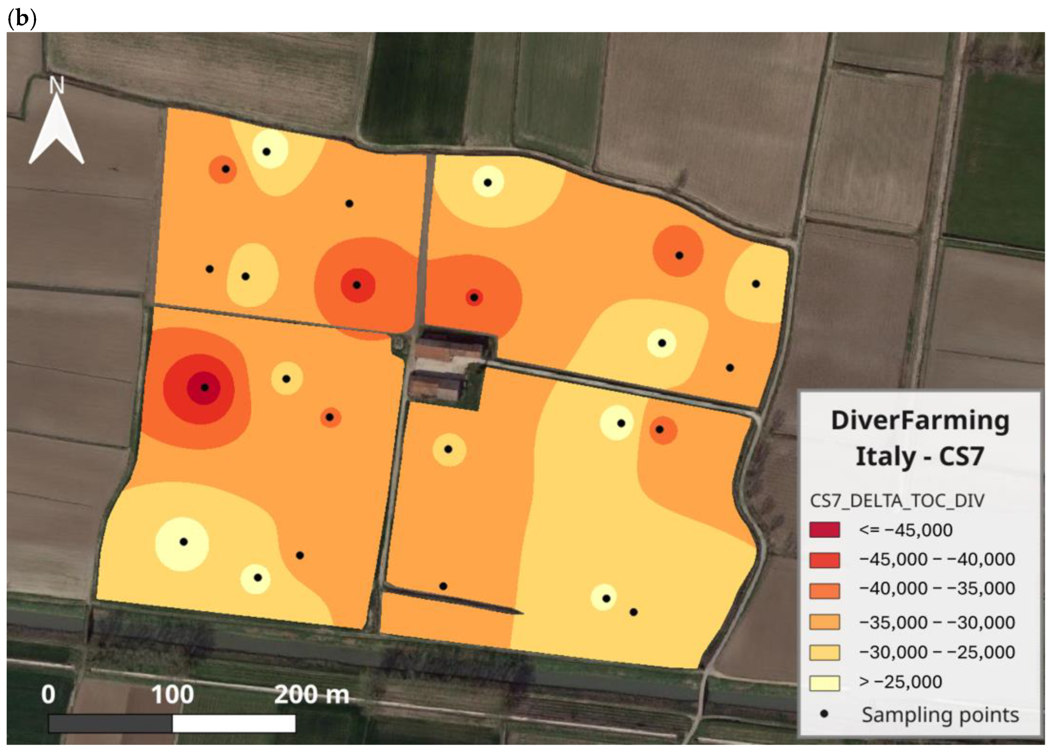Click the dark red <= −45,000 legend swatch

pos(824,530)
